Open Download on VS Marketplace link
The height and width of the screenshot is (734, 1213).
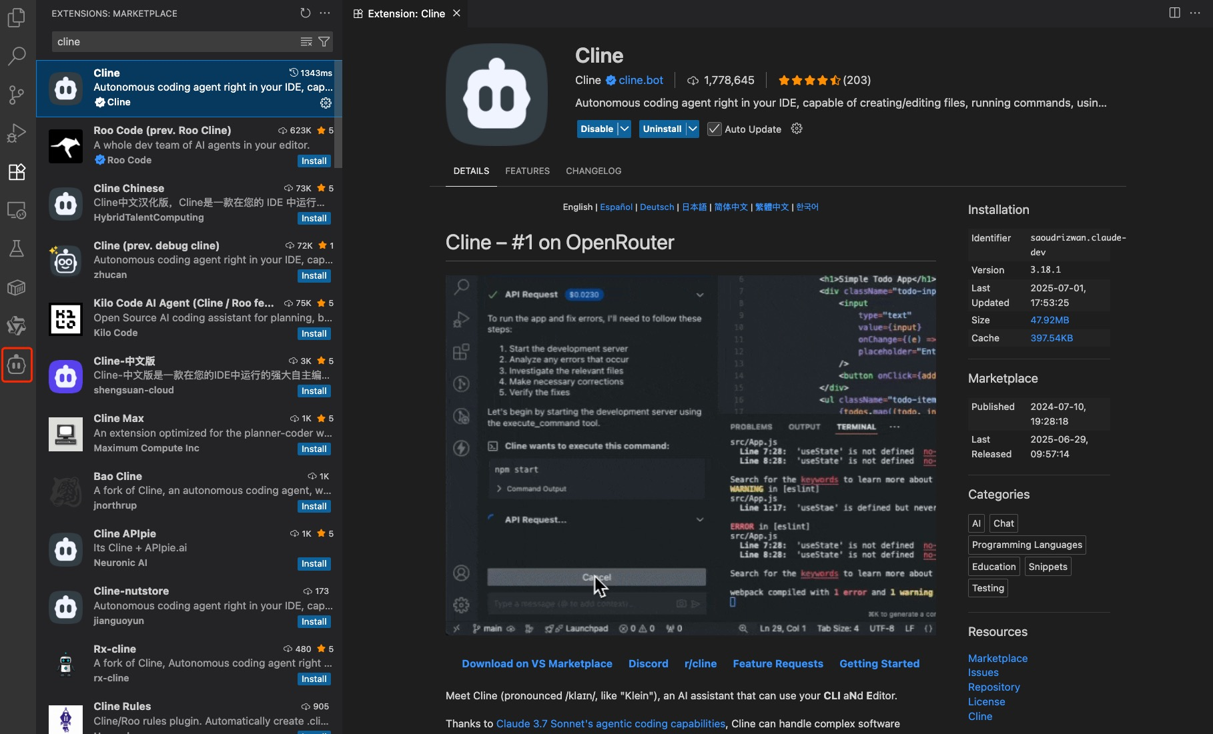click(537, 663)
